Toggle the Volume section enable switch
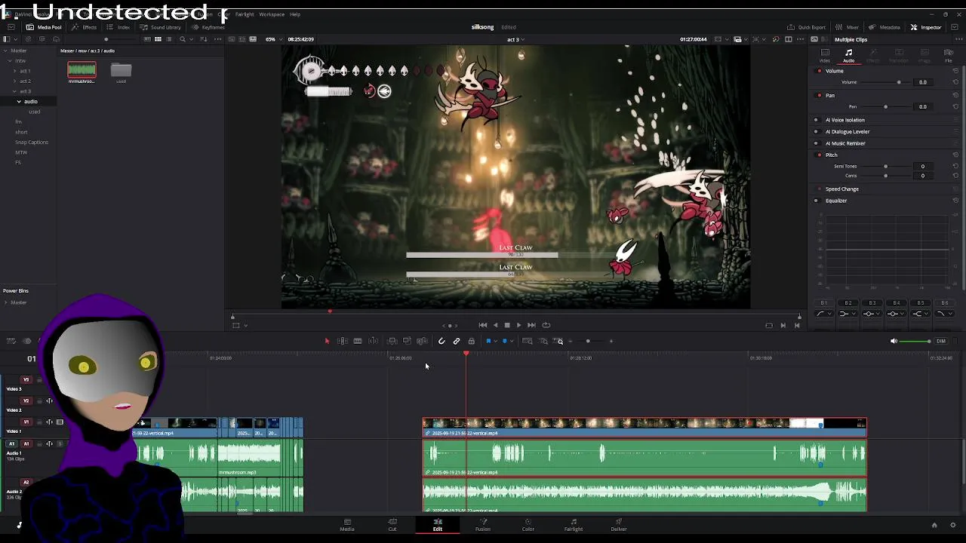This screenshot has height=543, width=966. (x=820, y=71)
